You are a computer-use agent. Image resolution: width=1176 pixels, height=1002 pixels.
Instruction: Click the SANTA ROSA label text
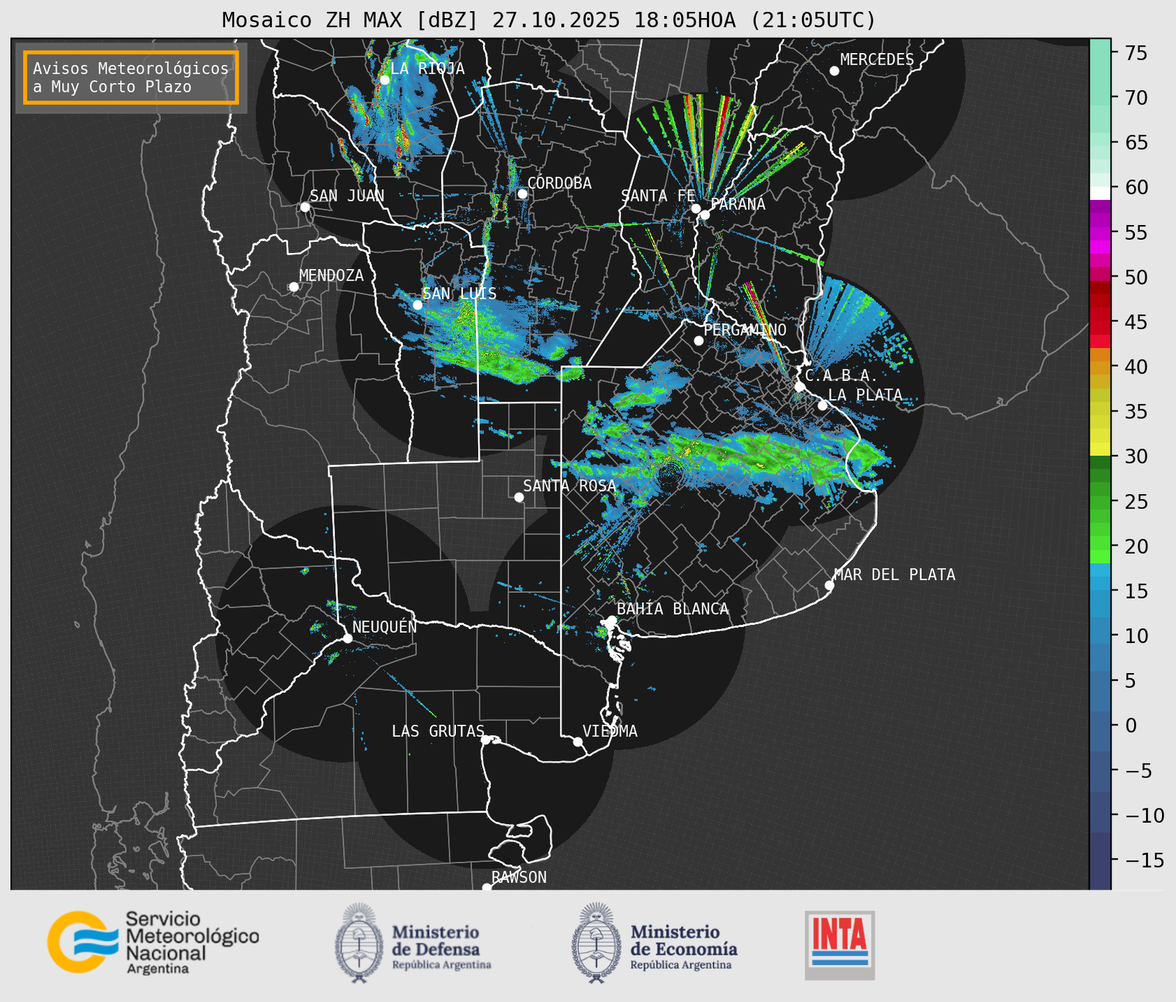(570, 486)
